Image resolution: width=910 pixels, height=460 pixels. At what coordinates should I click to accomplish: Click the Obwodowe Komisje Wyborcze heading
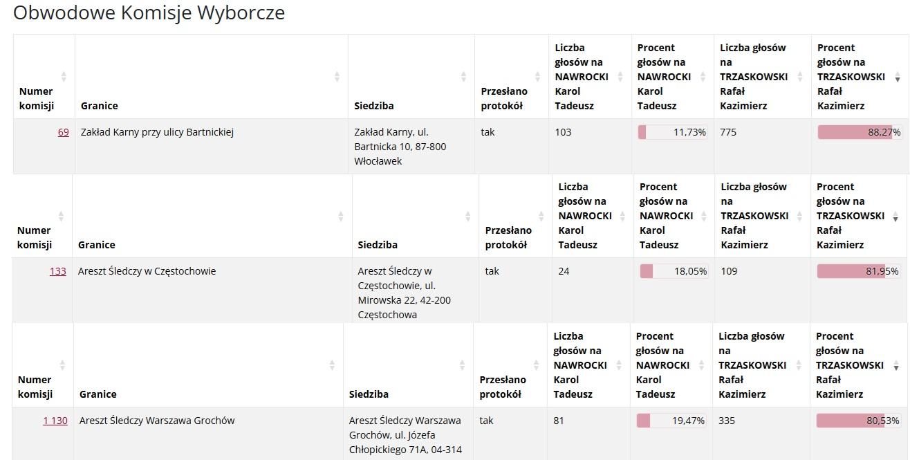pos(149,12)
